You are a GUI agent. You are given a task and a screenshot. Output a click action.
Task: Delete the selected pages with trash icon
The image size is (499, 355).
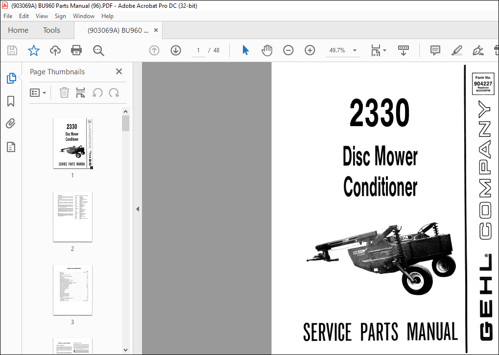(64, 93)
